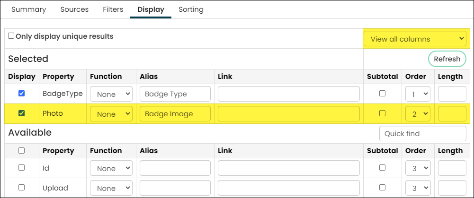Screen dimensions: 474x198
Task: Change Order dropdown for Photo row
Action: click(418, 114)
